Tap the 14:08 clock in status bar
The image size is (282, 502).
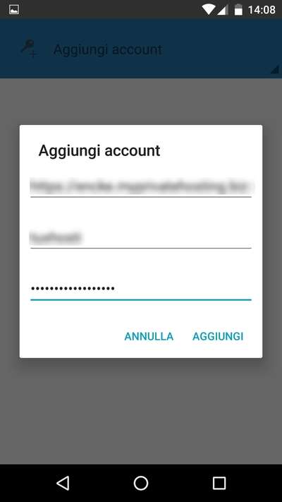(262, 10)
